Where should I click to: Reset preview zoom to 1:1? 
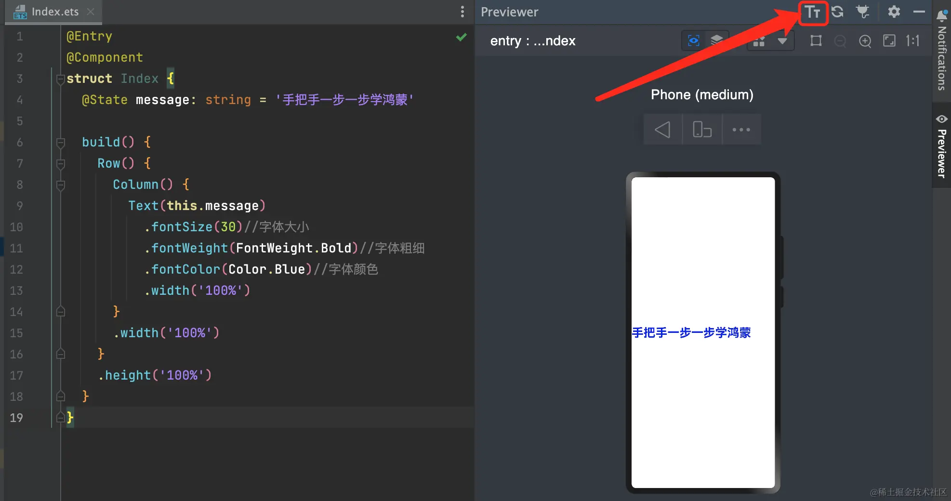[913, 41]
